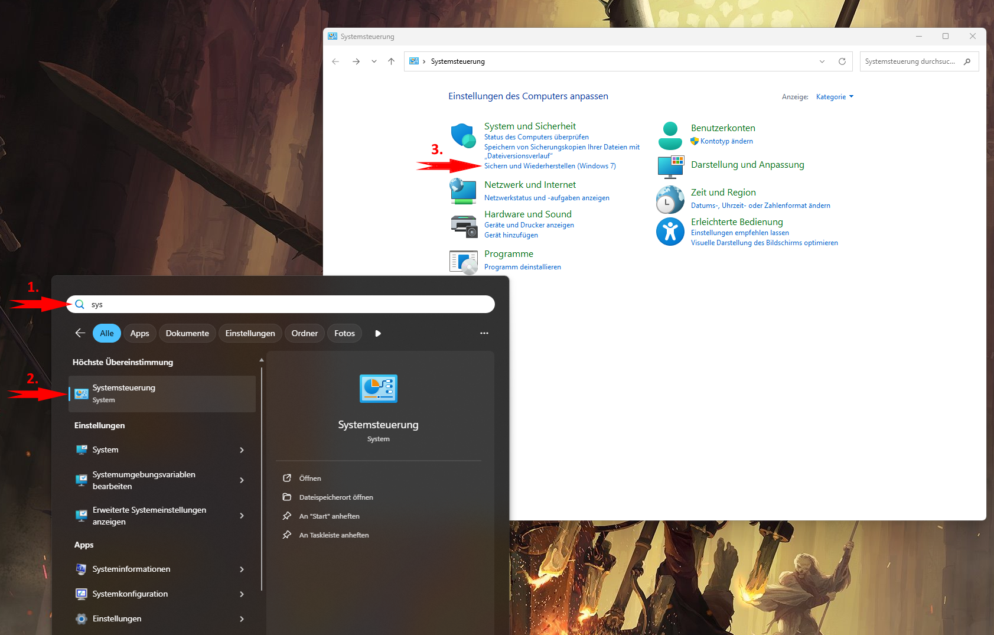Maximize the Systemsteuerung window
The height and width of the screenshot is (635, 994).
pyautogui.click(x=946, y=36)
